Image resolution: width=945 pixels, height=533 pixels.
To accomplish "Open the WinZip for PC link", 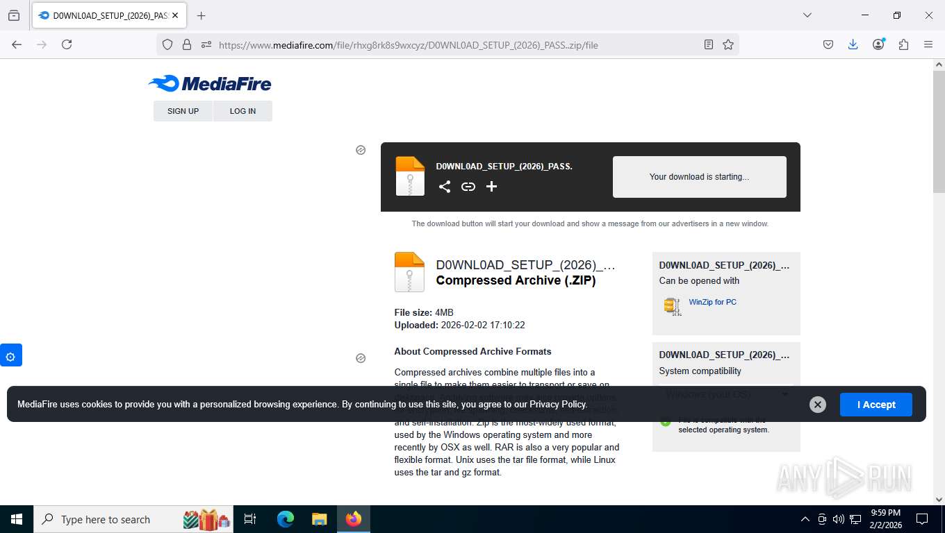I will point(712,302).
